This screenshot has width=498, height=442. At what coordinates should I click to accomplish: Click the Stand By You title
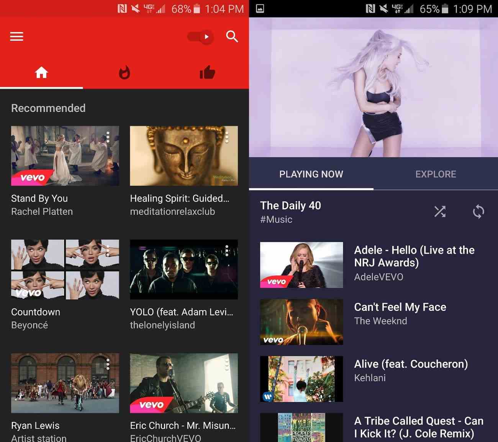pyautogui.click(x=39, y=198)
